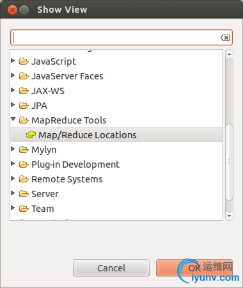Click the Plug-in Development folder icon
This screenshot has width=243, height=288.
24,164
